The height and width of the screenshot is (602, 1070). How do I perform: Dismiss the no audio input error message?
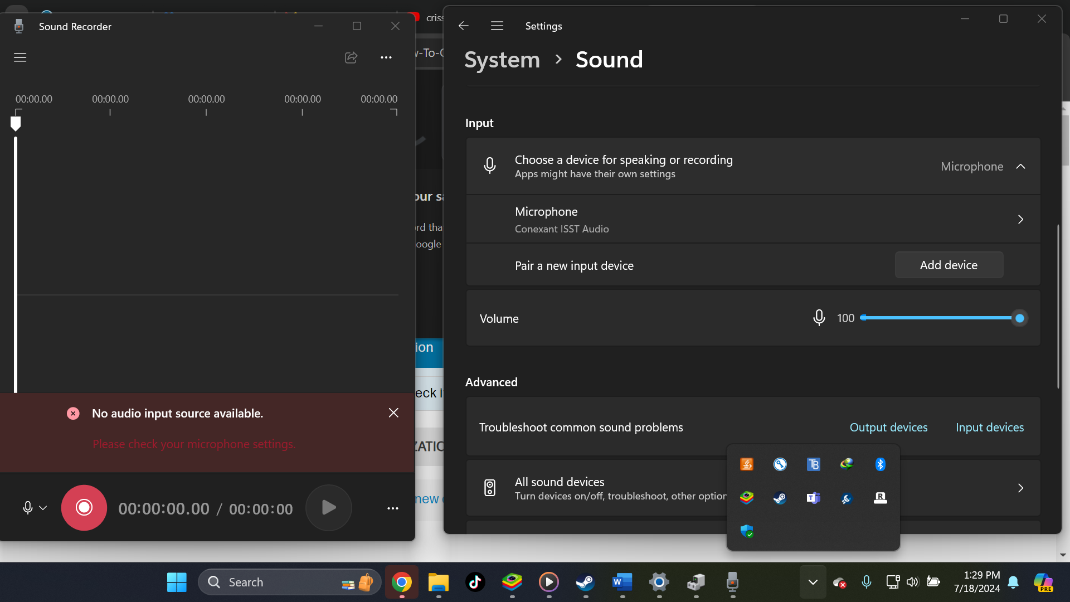(x=393, y=412)
